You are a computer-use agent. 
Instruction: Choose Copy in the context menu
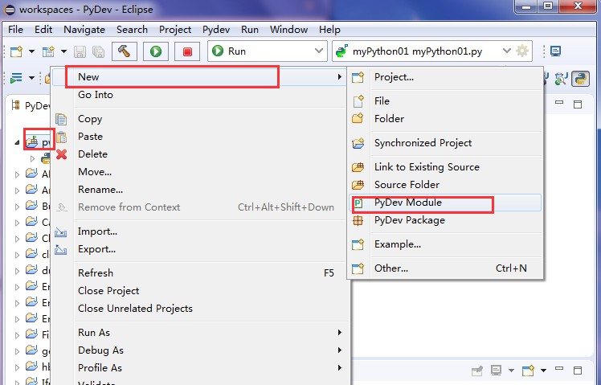coord(199,119)
